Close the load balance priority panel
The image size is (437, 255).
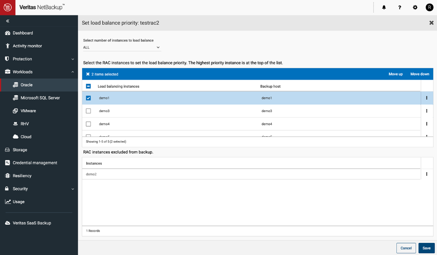[431, 23]
